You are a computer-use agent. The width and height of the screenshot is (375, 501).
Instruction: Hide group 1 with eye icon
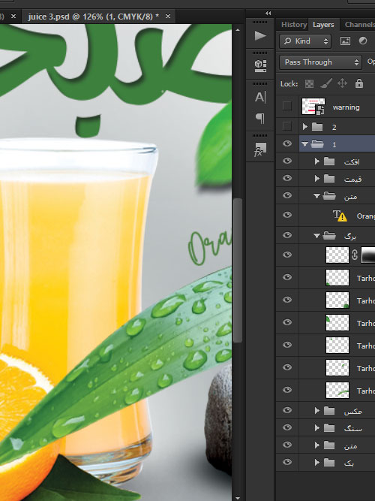coord(287,143)
